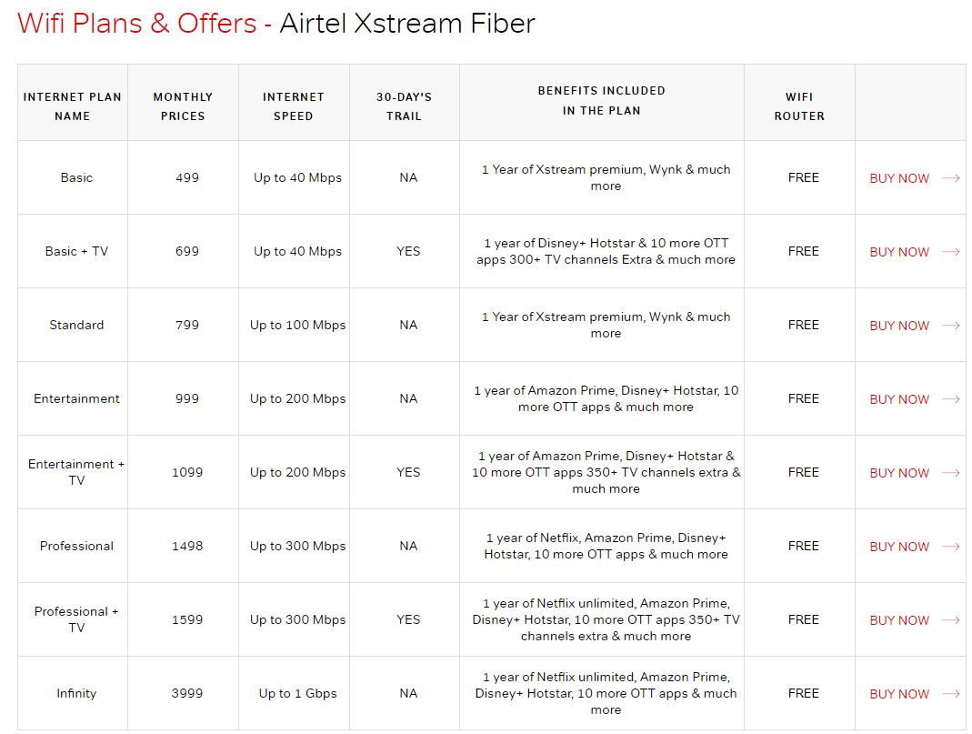Click the arrow icon for Entertainment + TV
The height and width of the screenshot is (734, 972).
click(x=951, y=473)
